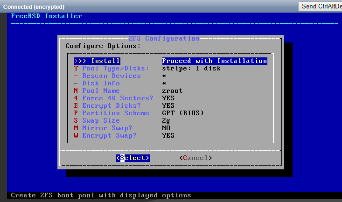The width and height of the screenshot is (342, 202).
Task: Click 'Connected (encrypted)' status text
Action: [x=34, y=7]
